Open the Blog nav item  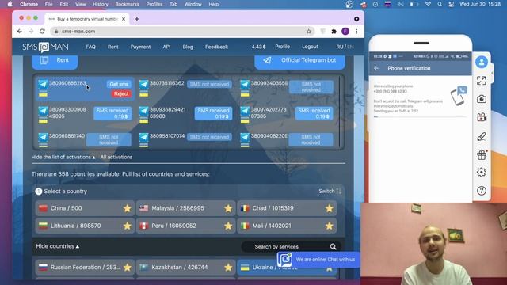(x=188, y=47)
